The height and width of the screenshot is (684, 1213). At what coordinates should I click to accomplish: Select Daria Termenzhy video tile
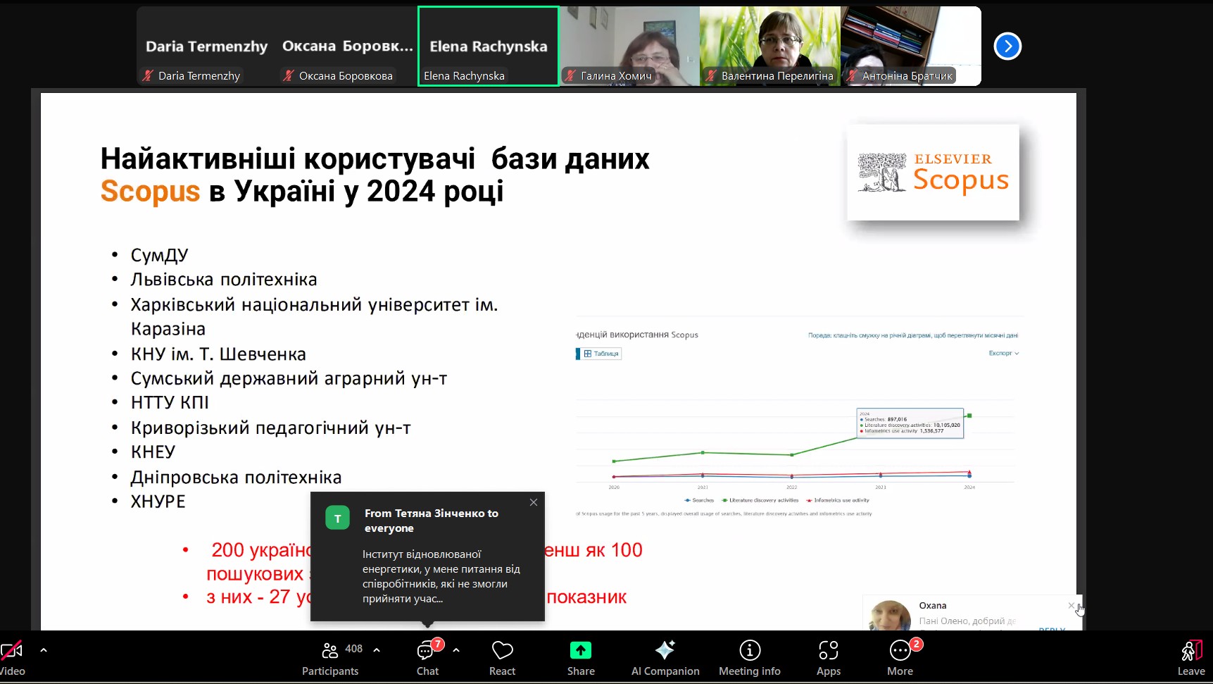pos(207,46)
